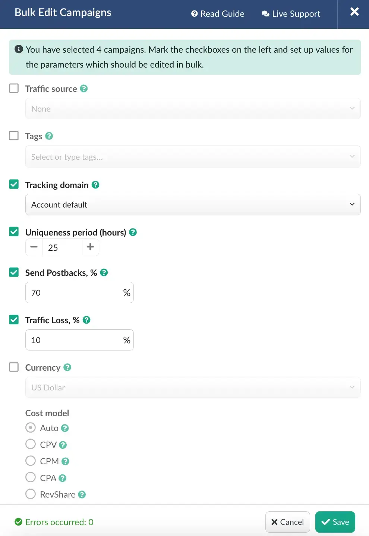369x536 pixels.
Task: Open the Read Guide link
Action: tap(218, 14)
